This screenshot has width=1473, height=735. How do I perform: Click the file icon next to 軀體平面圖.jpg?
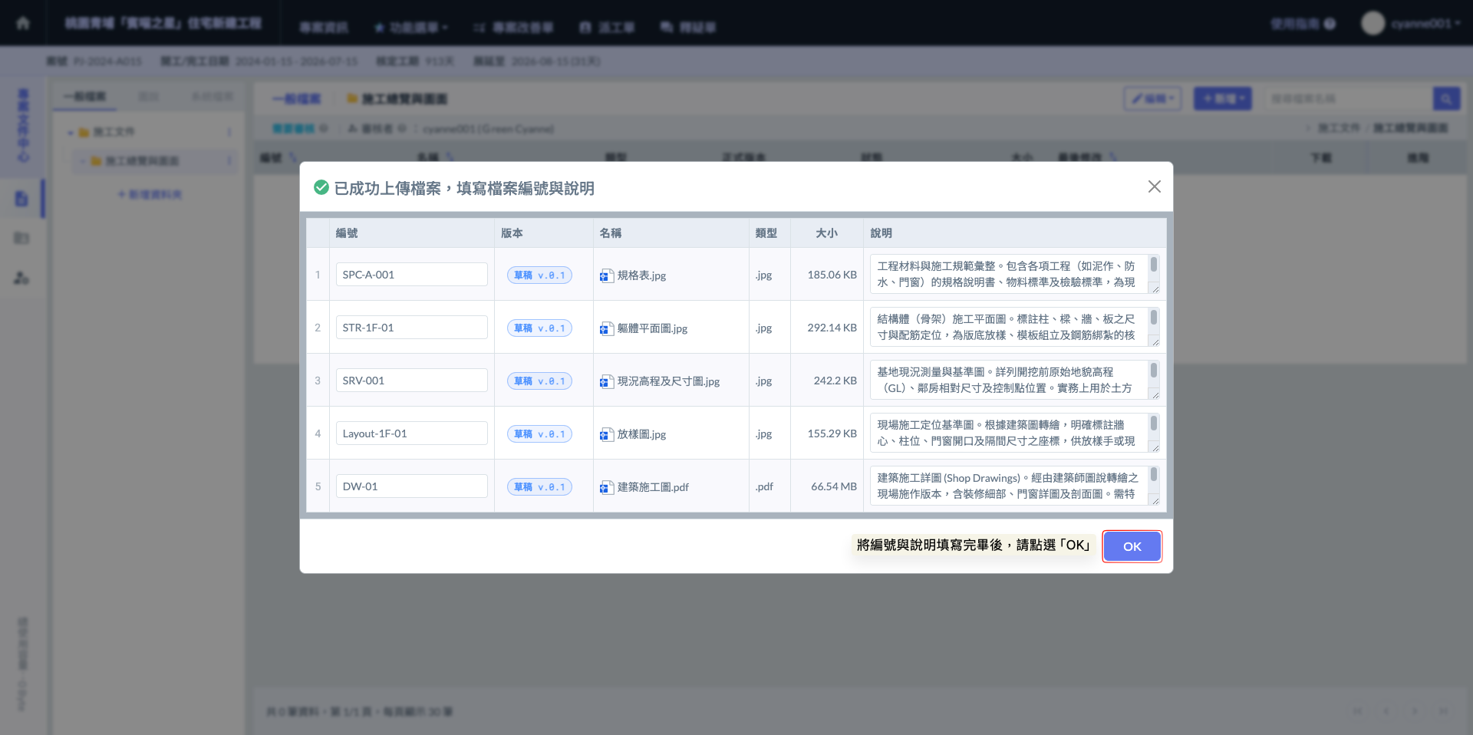tap(606, 328)
